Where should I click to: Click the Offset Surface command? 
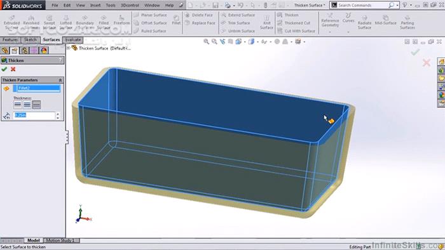point(151,23)
